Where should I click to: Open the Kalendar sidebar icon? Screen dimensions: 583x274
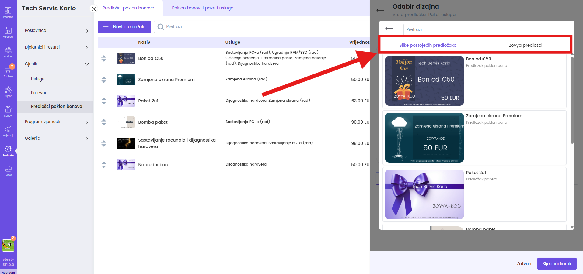tap(8, 32)
